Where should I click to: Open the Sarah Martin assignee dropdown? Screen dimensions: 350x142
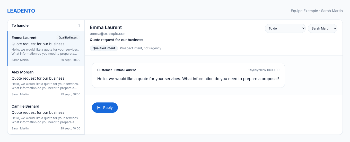(322, 28)
